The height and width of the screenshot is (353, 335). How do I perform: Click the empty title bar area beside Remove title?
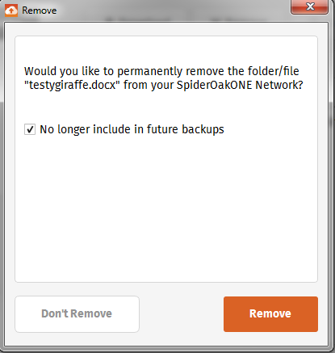click(172, 11)
